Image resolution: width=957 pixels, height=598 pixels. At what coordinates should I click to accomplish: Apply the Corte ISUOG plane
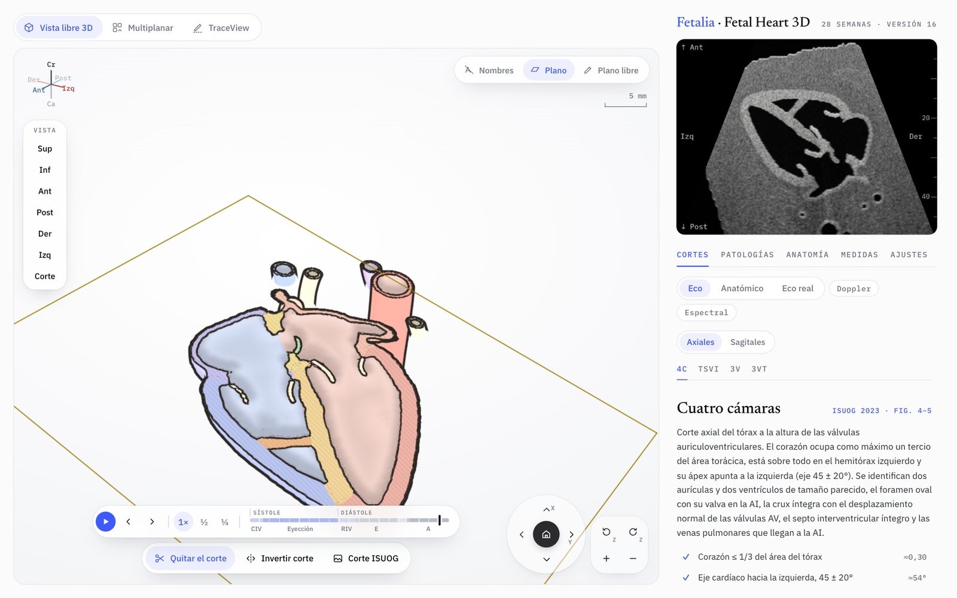tap(366, 559)
